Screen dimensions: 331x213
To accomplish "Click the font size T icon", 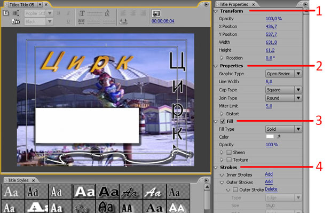I will (x=82, y=13).
